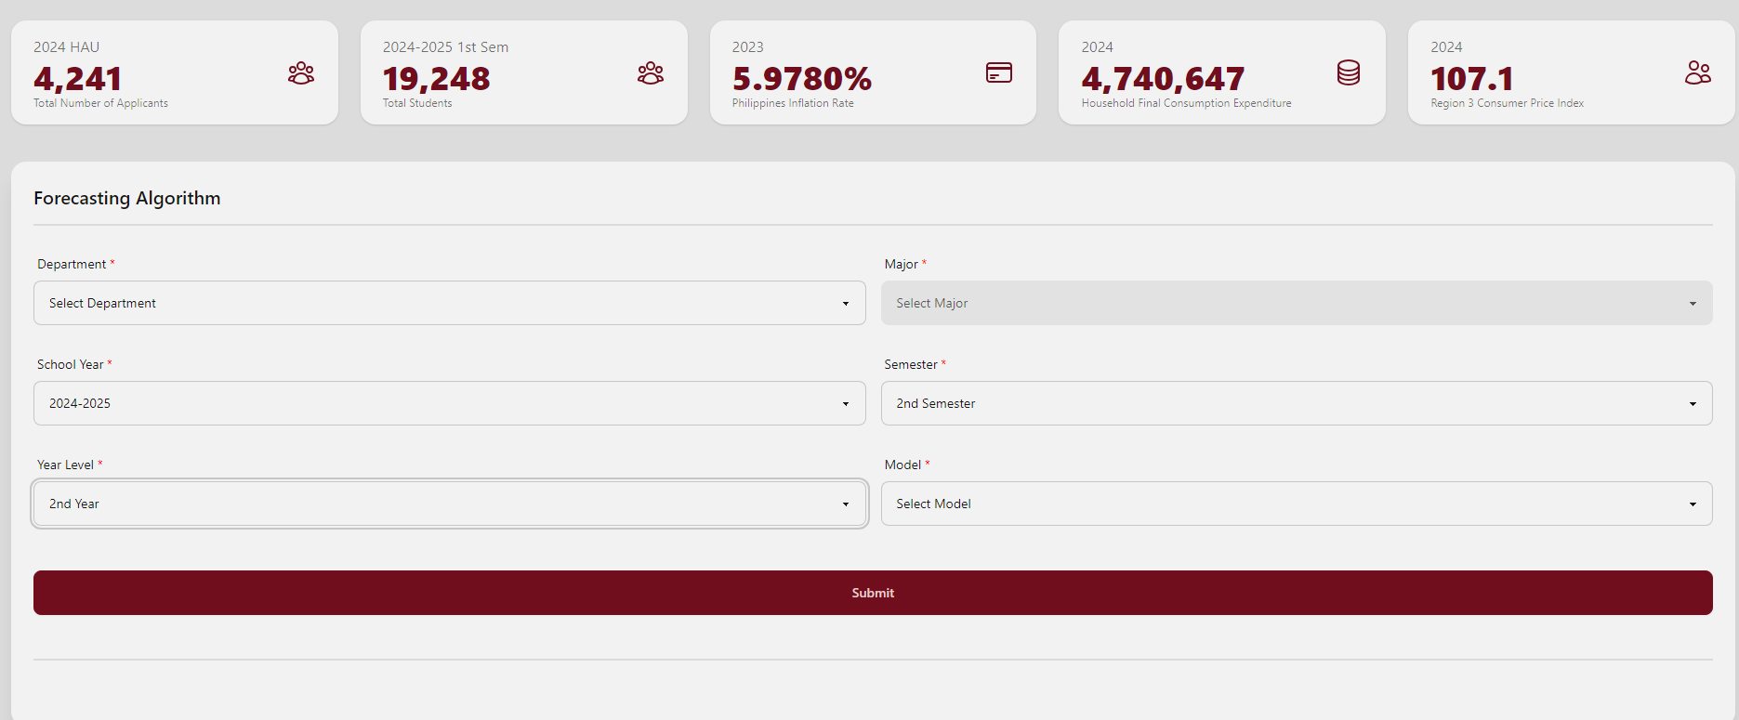Click the Consumer Price Index users icon

(x=1697, y=72)
